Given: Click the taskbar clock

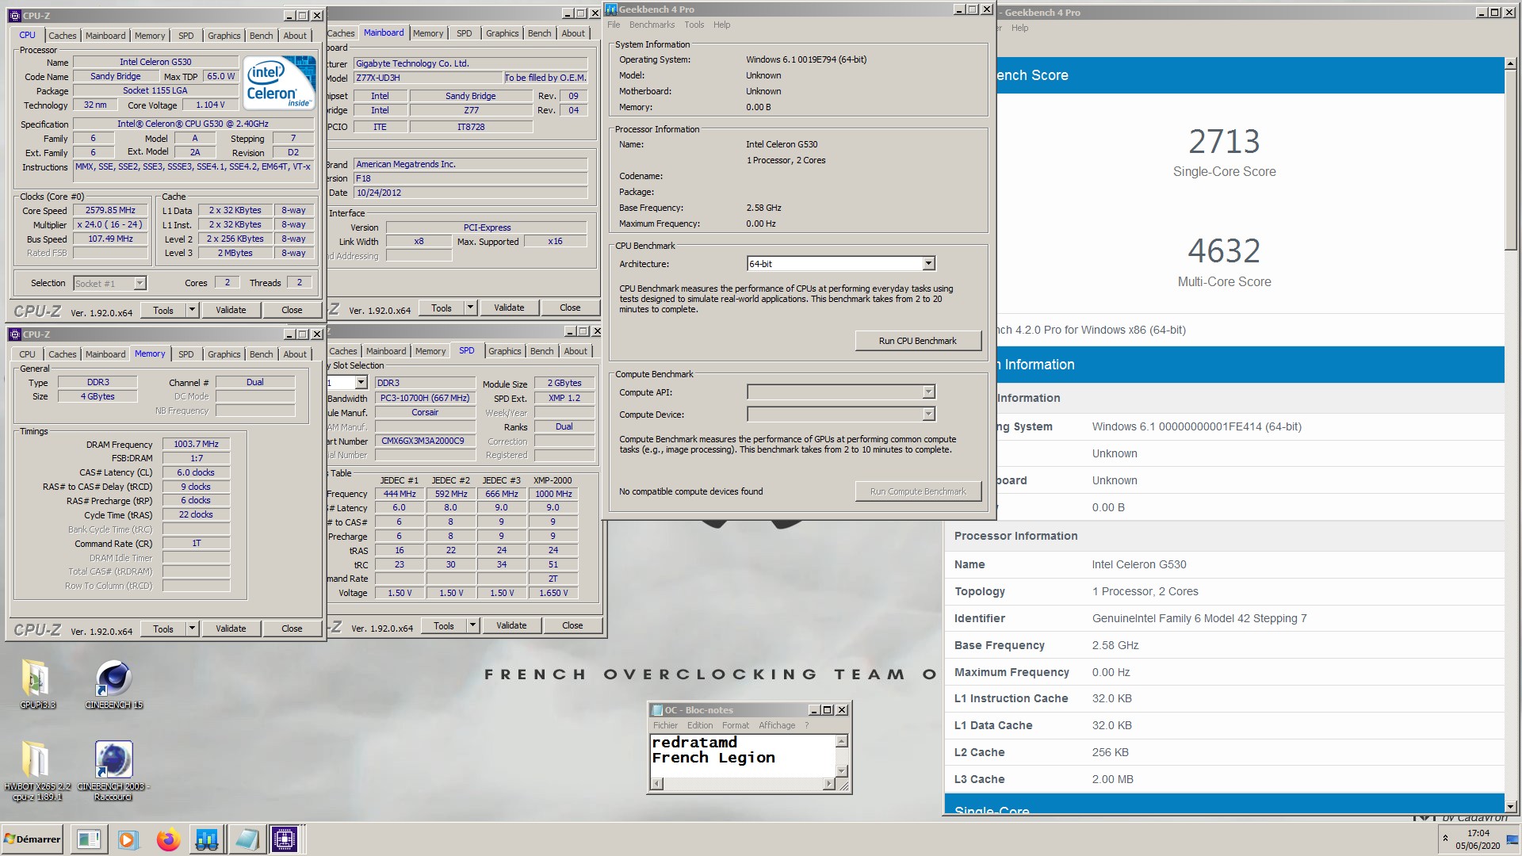Looking at the screenshot, I should [1478, 839].
